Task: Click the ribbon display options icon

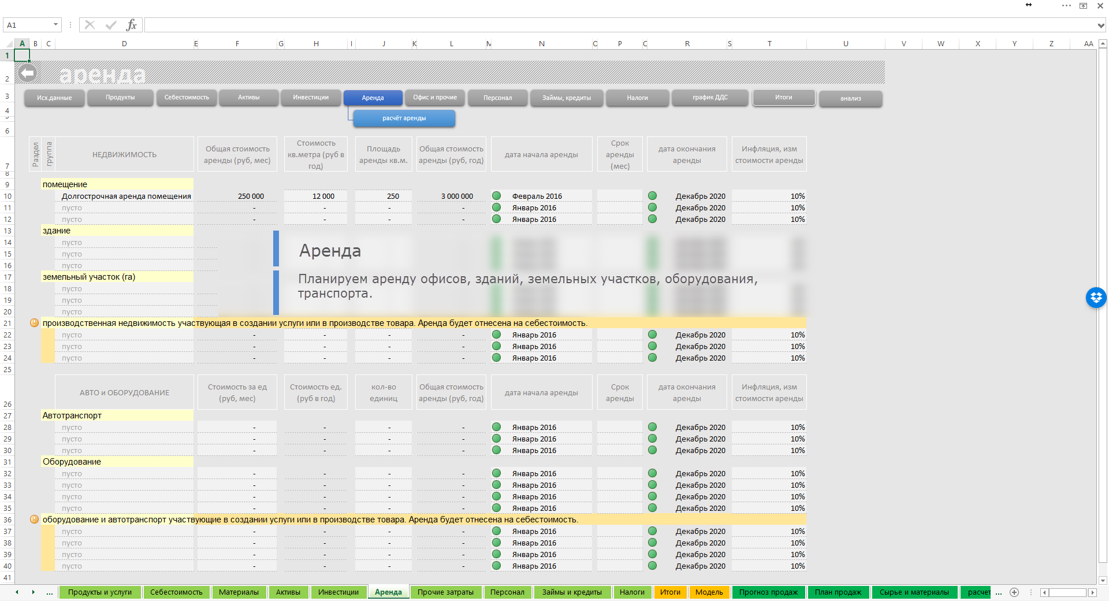Action: click(1084, 6)
